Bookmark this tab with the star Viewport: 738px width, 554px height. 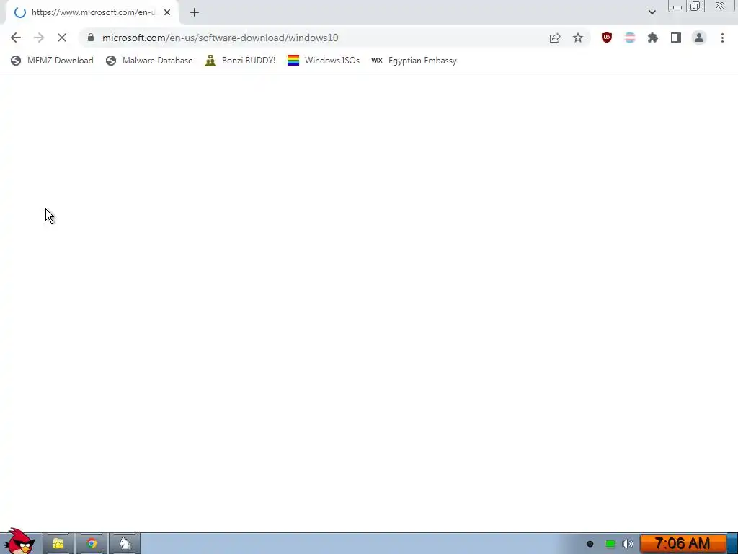tap(578, 38)
